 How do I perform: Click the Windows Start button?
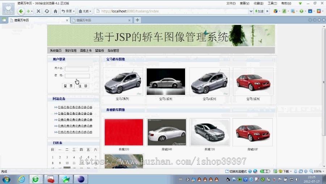point(7,179)
